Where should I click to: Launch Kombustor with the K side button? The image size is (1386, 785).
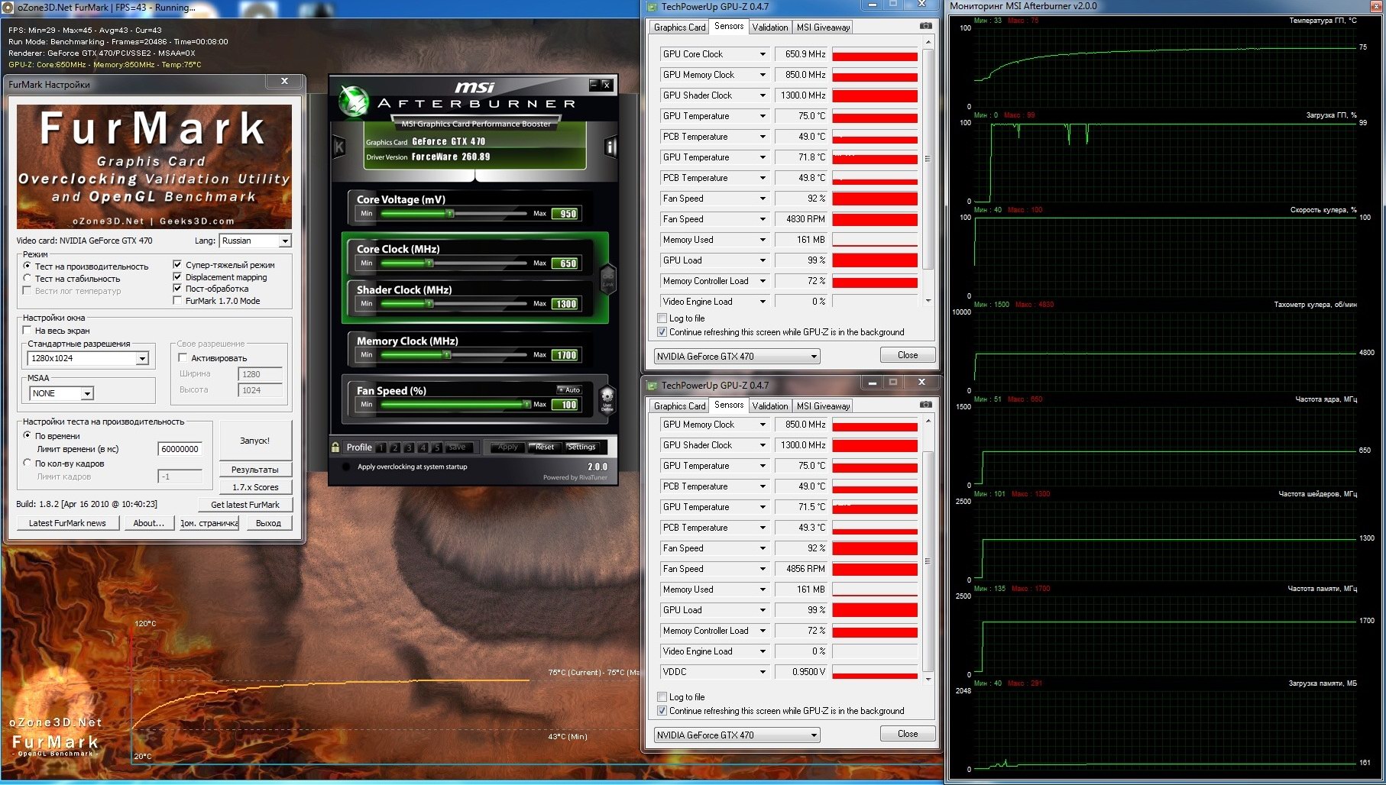tap(339, 147)
